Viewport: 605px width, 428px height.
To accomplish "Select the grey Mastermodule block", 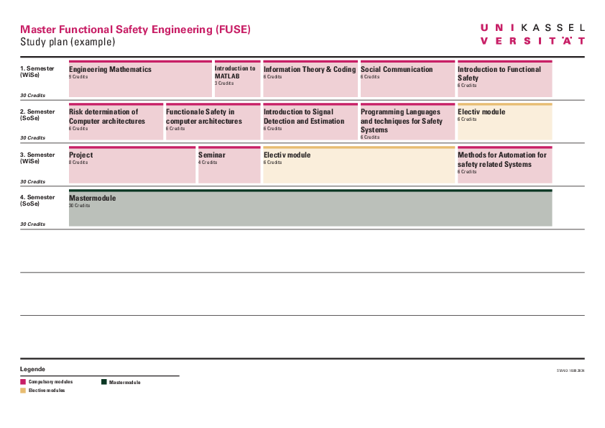I will [x=310, y=209].
